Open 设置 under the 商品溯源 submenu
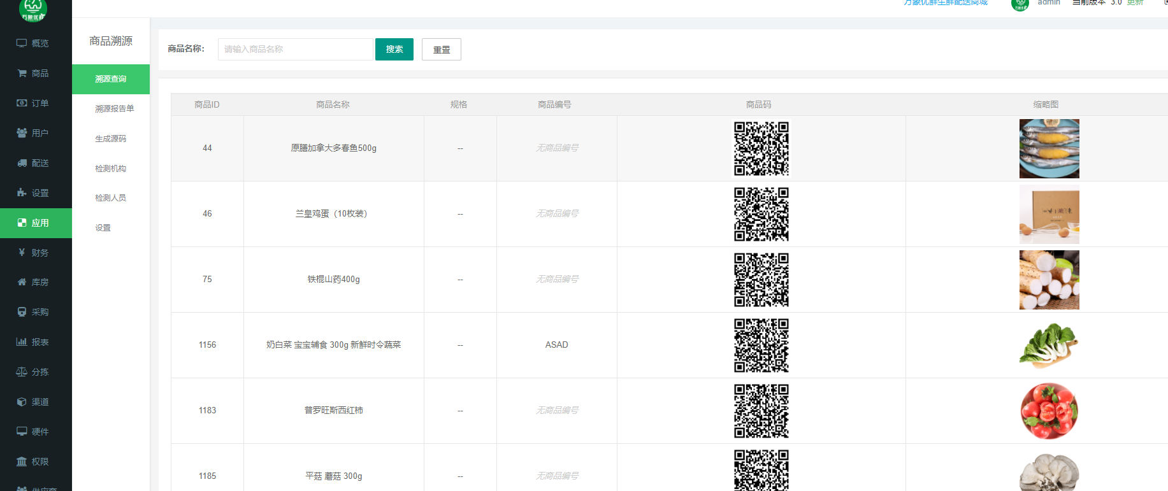 point(103,228)
